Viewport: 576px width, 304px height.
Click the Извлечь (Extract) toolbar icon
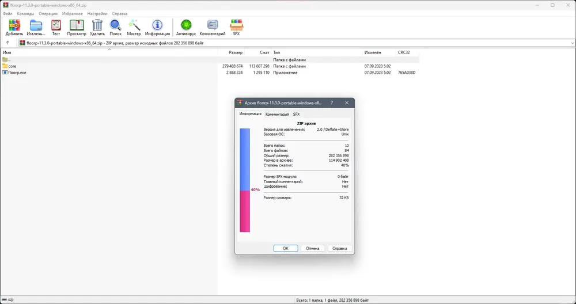pyautogui.click(x=36, y=28)
